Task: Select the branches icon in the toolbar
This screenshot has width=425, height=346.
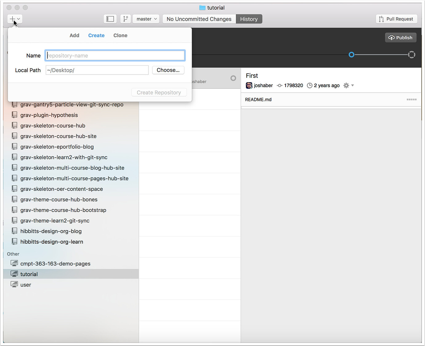Action: point(125,19)
